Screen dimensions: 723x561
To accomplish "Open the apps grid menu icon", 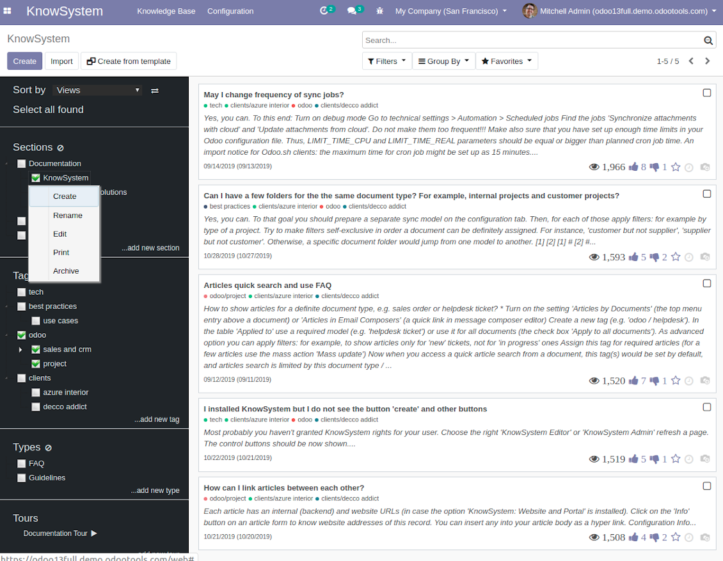I will pyautogui.click(x=8, y=11).
